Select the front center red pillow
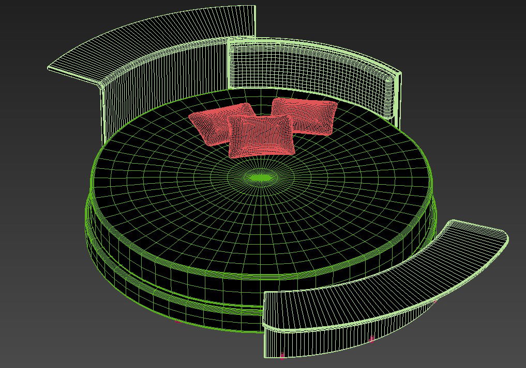The width and height of the screenshot is (526, 368). (261, 135)
